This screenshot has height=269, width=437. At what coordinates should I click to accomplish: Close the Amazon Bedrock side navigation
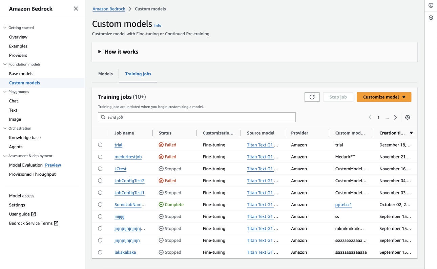[76, 9]
